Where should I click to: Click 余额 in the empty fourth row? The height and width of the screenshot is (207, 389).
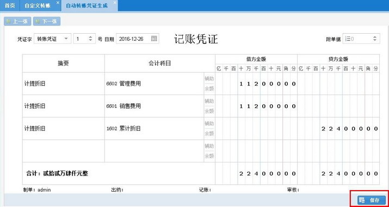pos(209,156)
